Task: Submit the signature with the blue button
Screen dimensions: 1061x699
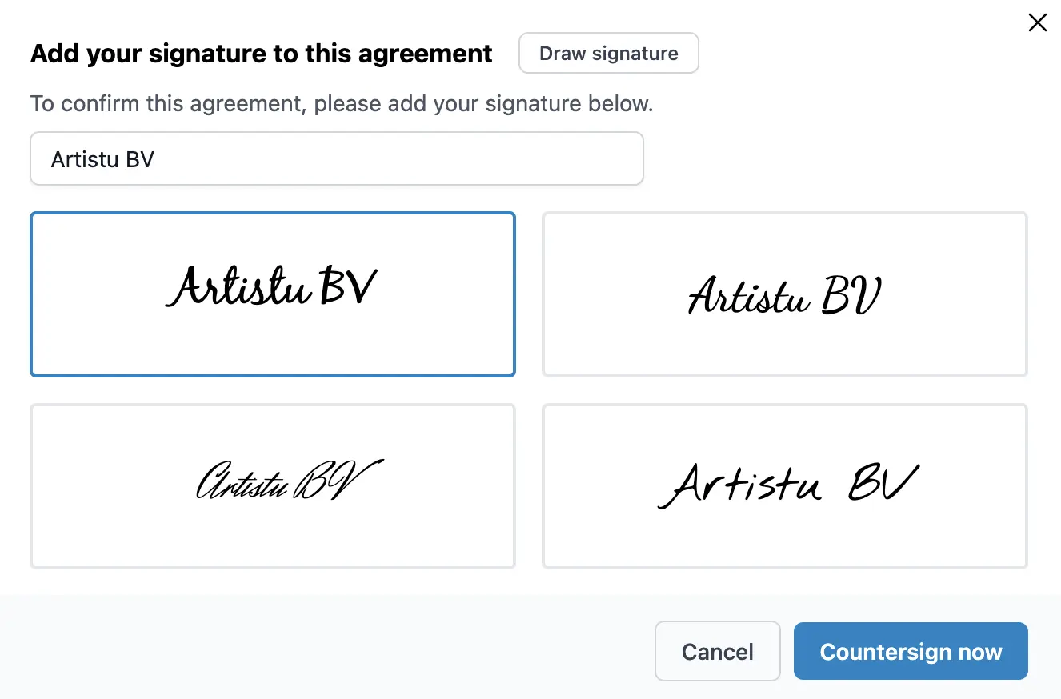Action: (911, 651)
